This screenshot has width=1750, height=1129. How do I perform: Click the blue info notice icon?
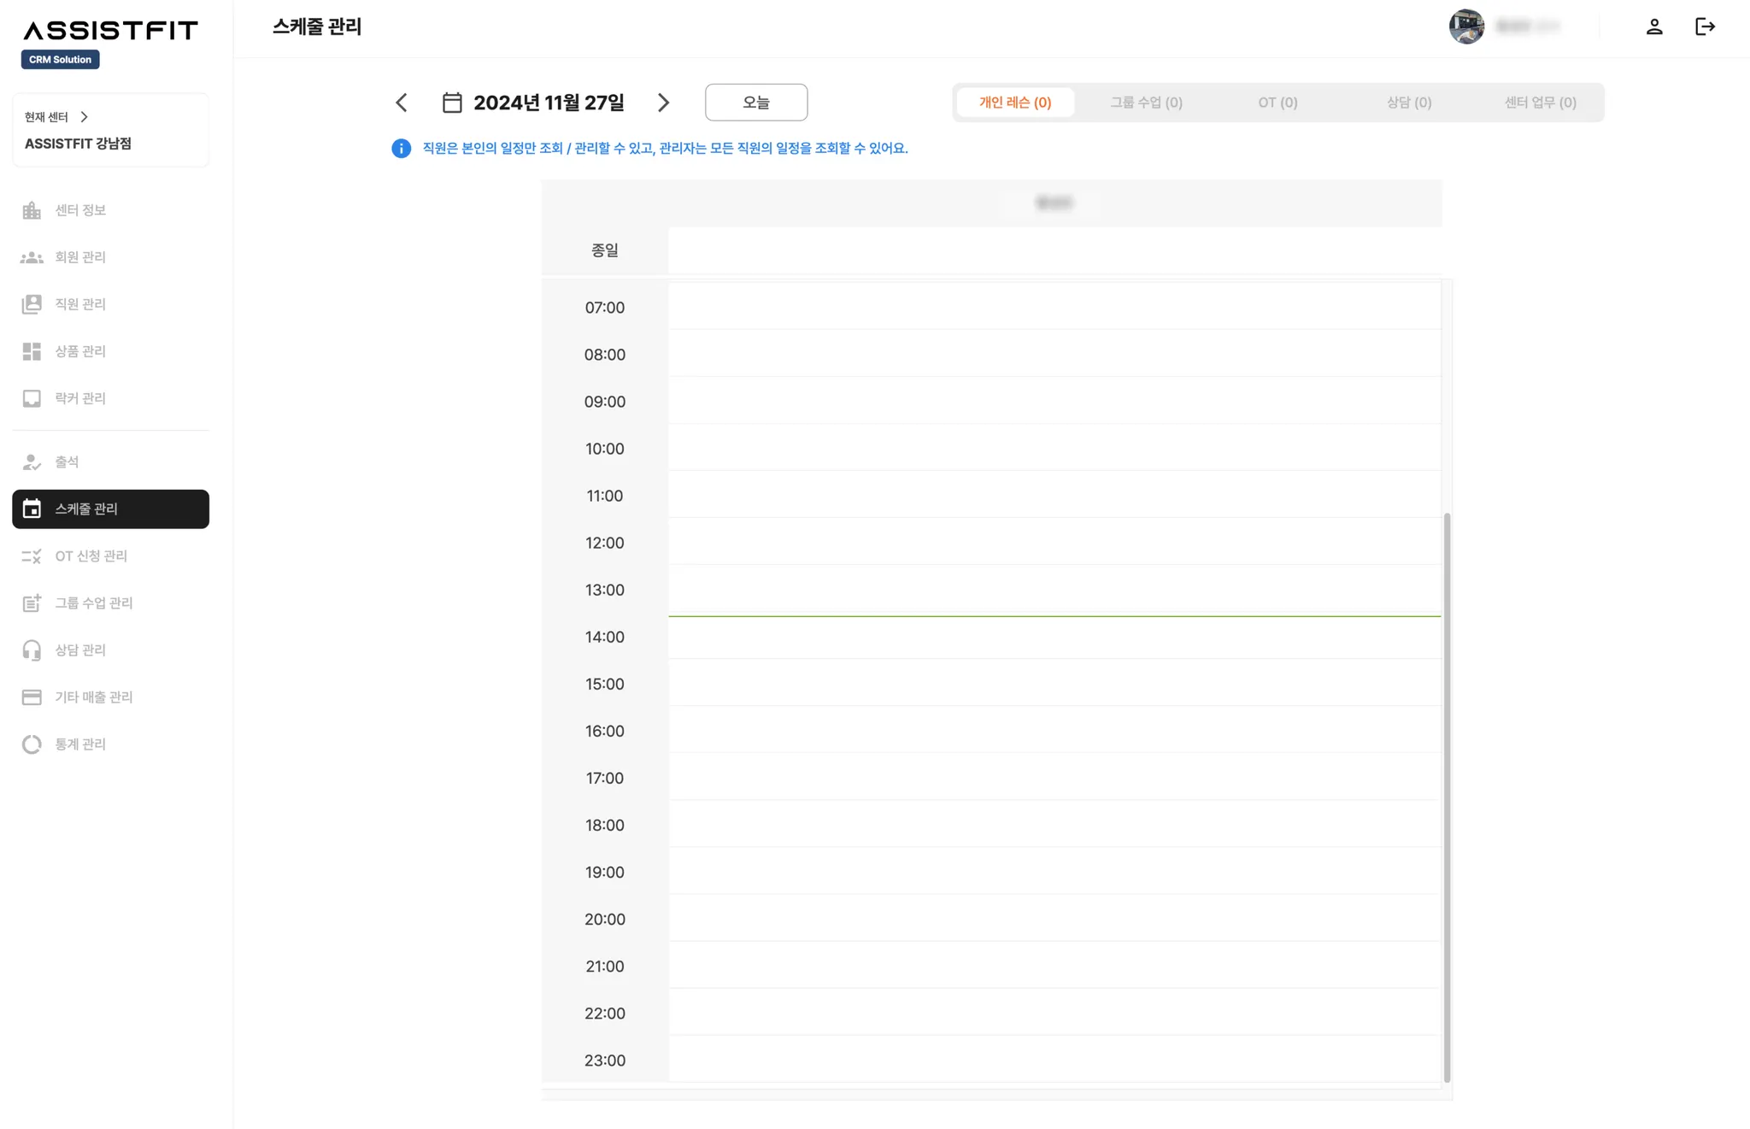coord(401,149)
